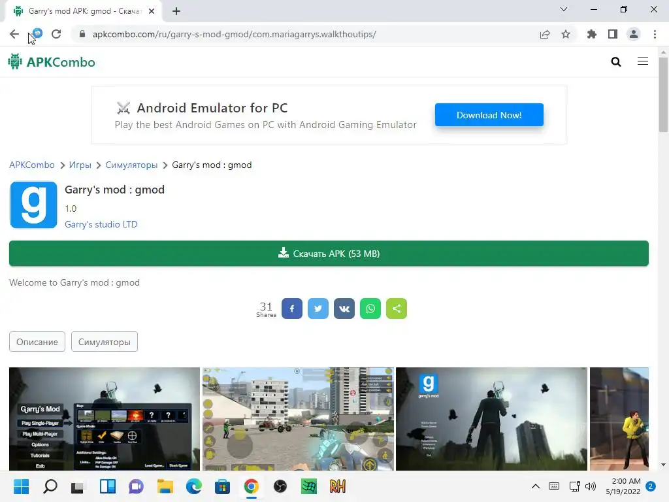Click the Скачать APK (53 MB) button
This screenshot has width=669, height=502.
pos(329,254)
